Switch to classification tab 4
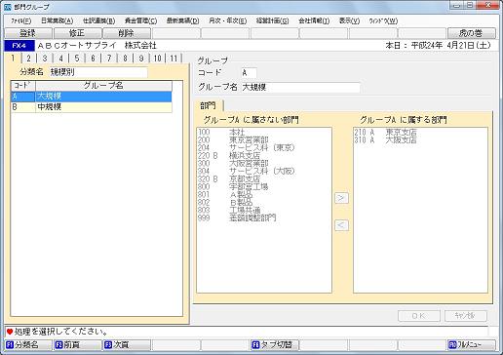This screenshot has height=355, width=503. pos(60,59)
